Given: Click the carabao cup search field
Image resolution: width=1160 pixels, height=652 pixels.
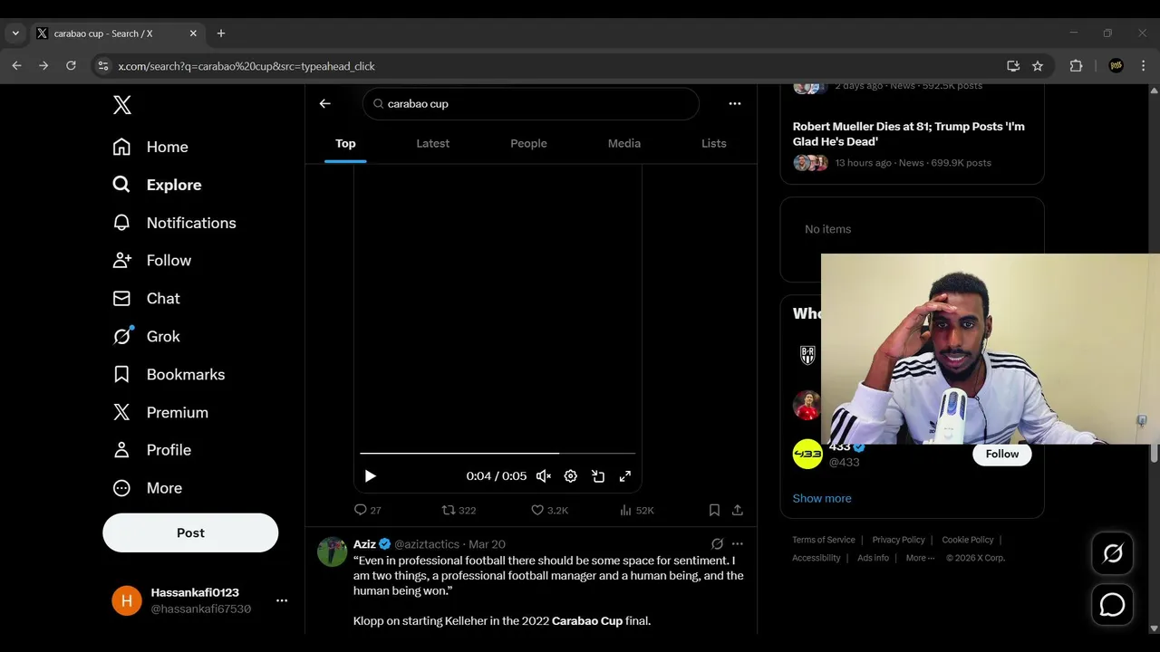Looking at the screenshot, I should point(531,103).
